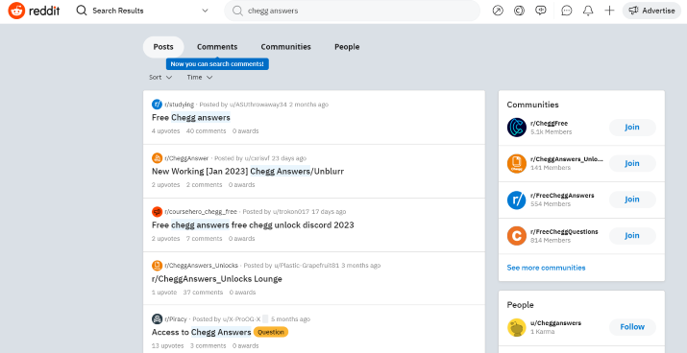Open post 'Free Chegg answers'
This screenshot has width=687, height=353.
click(191, 118)
